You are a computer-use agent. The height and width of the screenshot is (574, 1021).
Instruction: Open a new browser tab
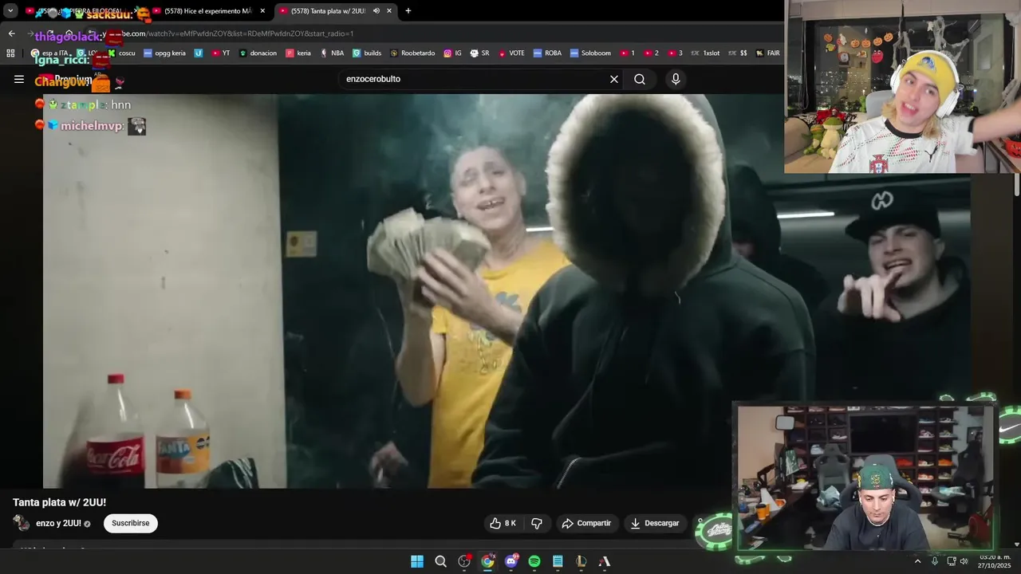(408, 11)
